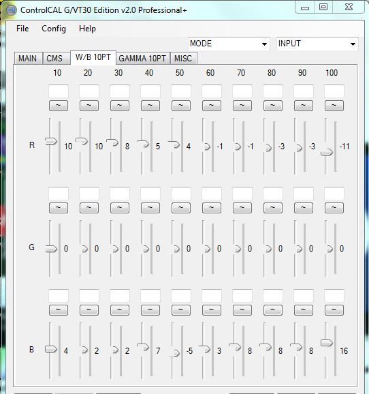Click the B slider thumb showing 7
The width and height of the screenshot is (369, 394).
(143, 347)
